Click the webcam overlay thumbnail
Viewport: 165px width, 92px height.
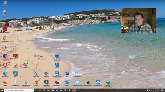[139, 21]
